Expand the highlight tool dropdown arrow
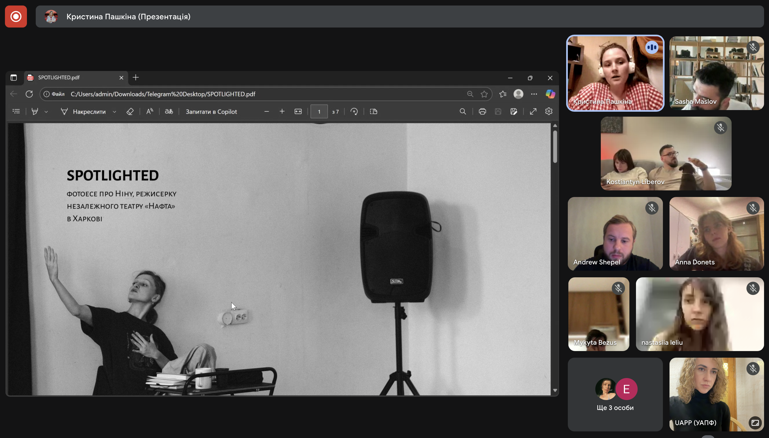This screenshot has width=769, height=438. click(x=46, y=112)
